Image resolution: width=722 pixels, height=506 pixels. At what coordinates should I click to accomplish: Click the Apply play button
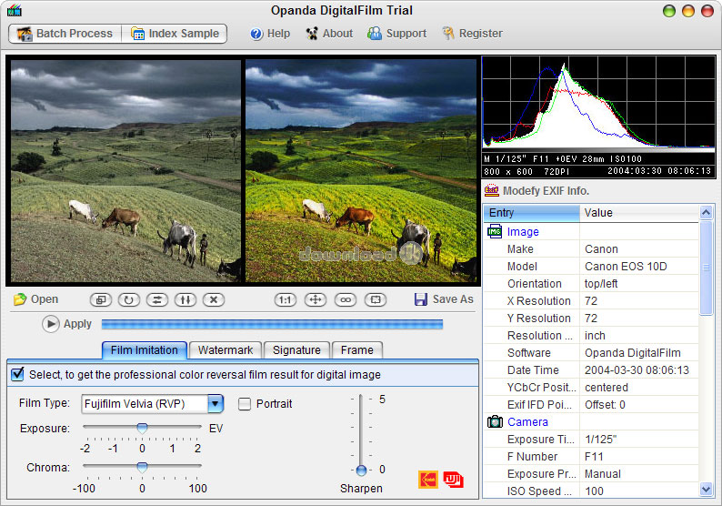point(51,324)
